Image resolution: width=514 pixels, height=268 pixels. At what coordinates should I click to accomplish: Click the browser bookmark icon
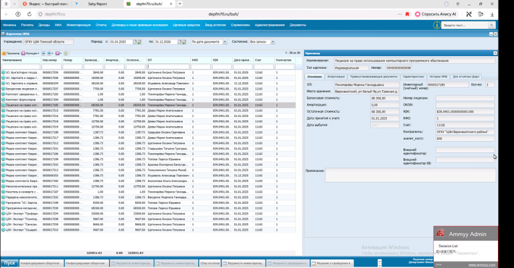407,14
